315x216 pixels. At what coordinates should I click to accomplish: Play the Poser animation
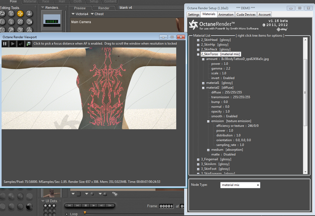[x=94, y=205]
